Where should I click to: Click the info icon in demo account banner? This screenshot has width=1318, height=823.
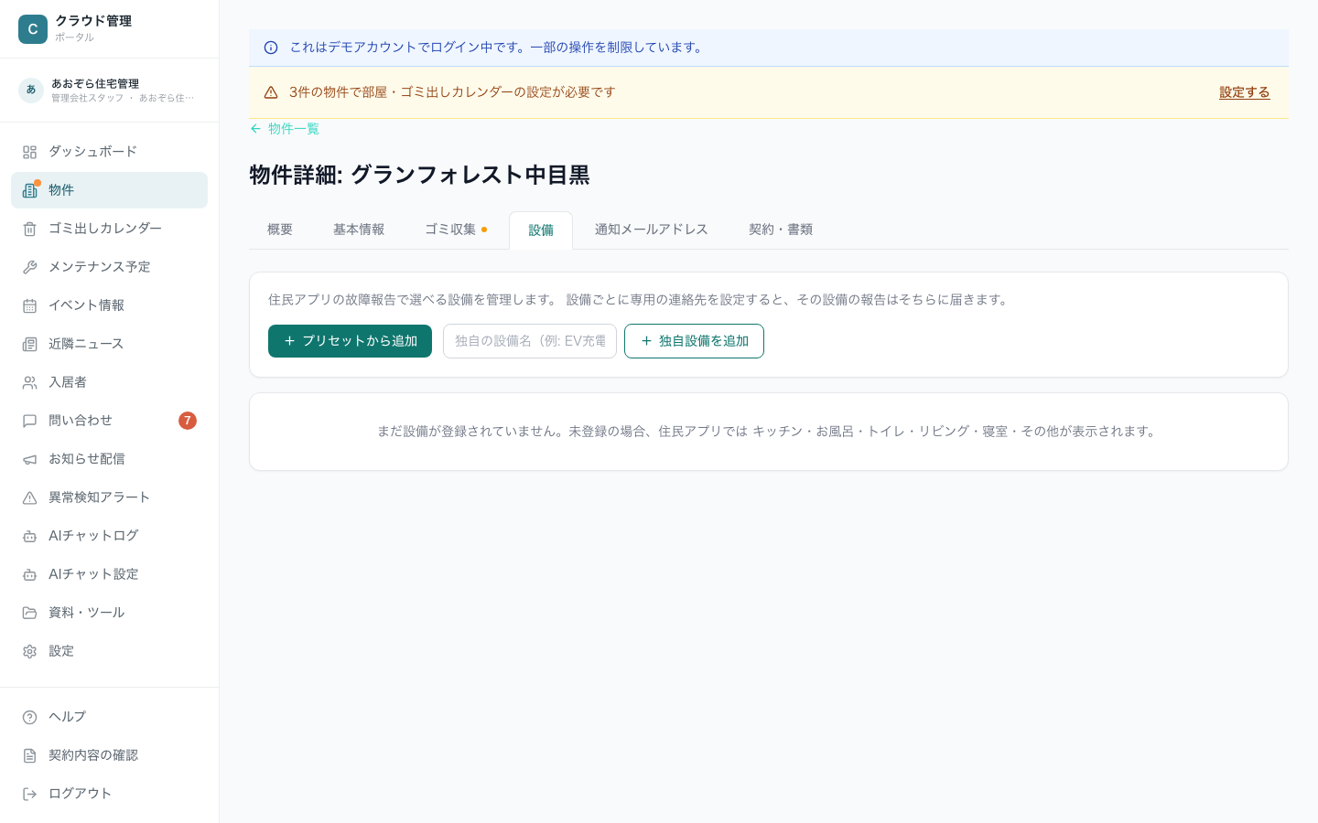point(271,48)
